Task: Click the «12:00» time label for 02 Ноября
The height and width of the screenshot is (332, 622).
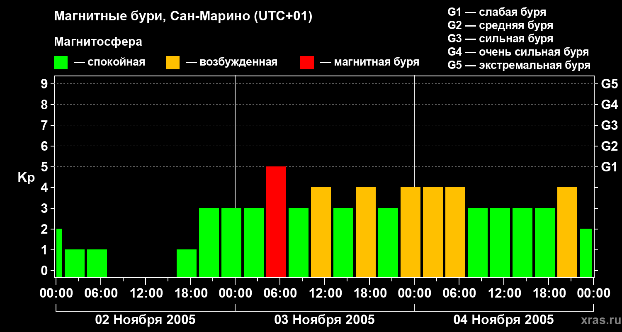Action: tap(146, 293)
